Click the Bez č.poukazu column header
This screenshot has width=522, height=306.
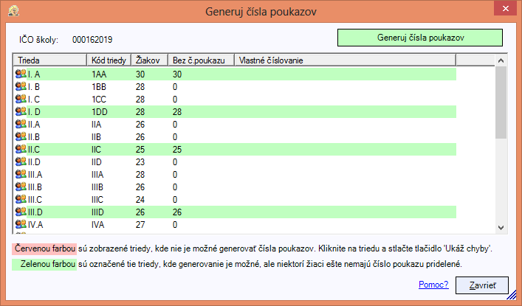tap(202, 60)
